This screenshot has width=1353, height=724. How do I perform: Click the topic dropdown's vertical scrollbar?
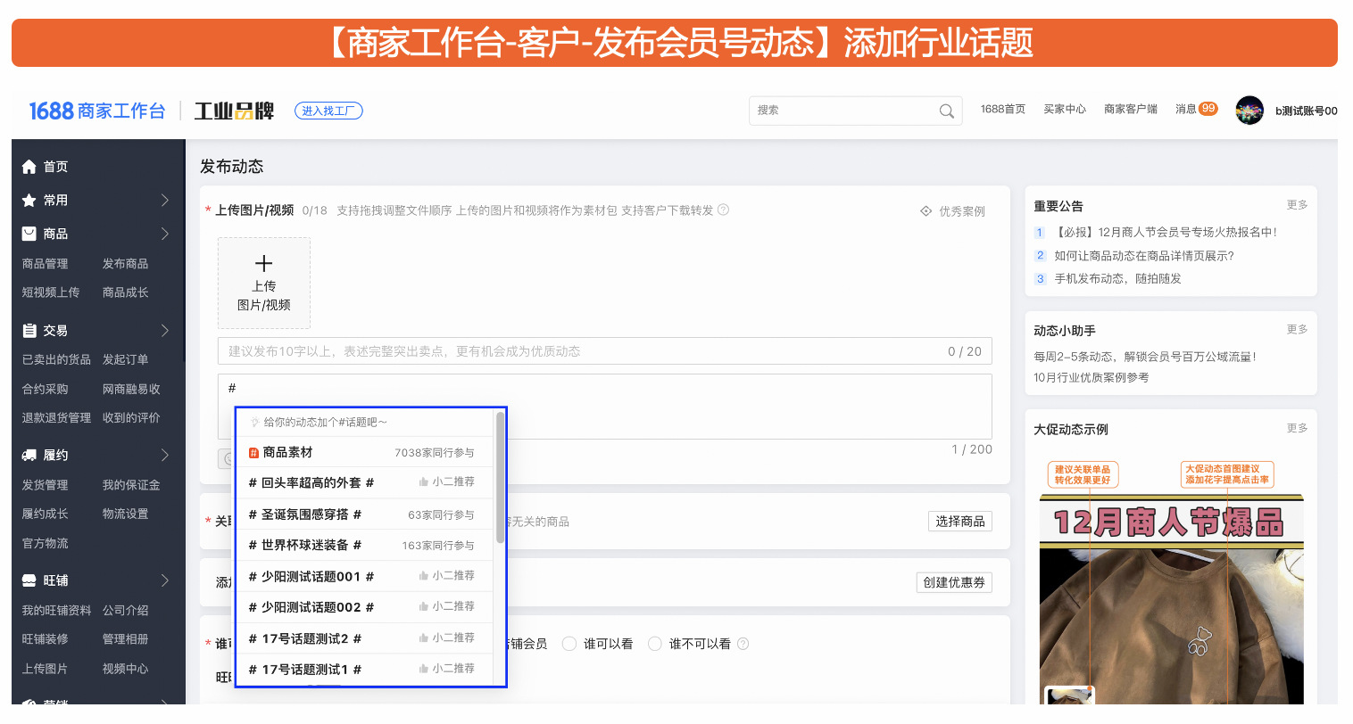(501, 477)
